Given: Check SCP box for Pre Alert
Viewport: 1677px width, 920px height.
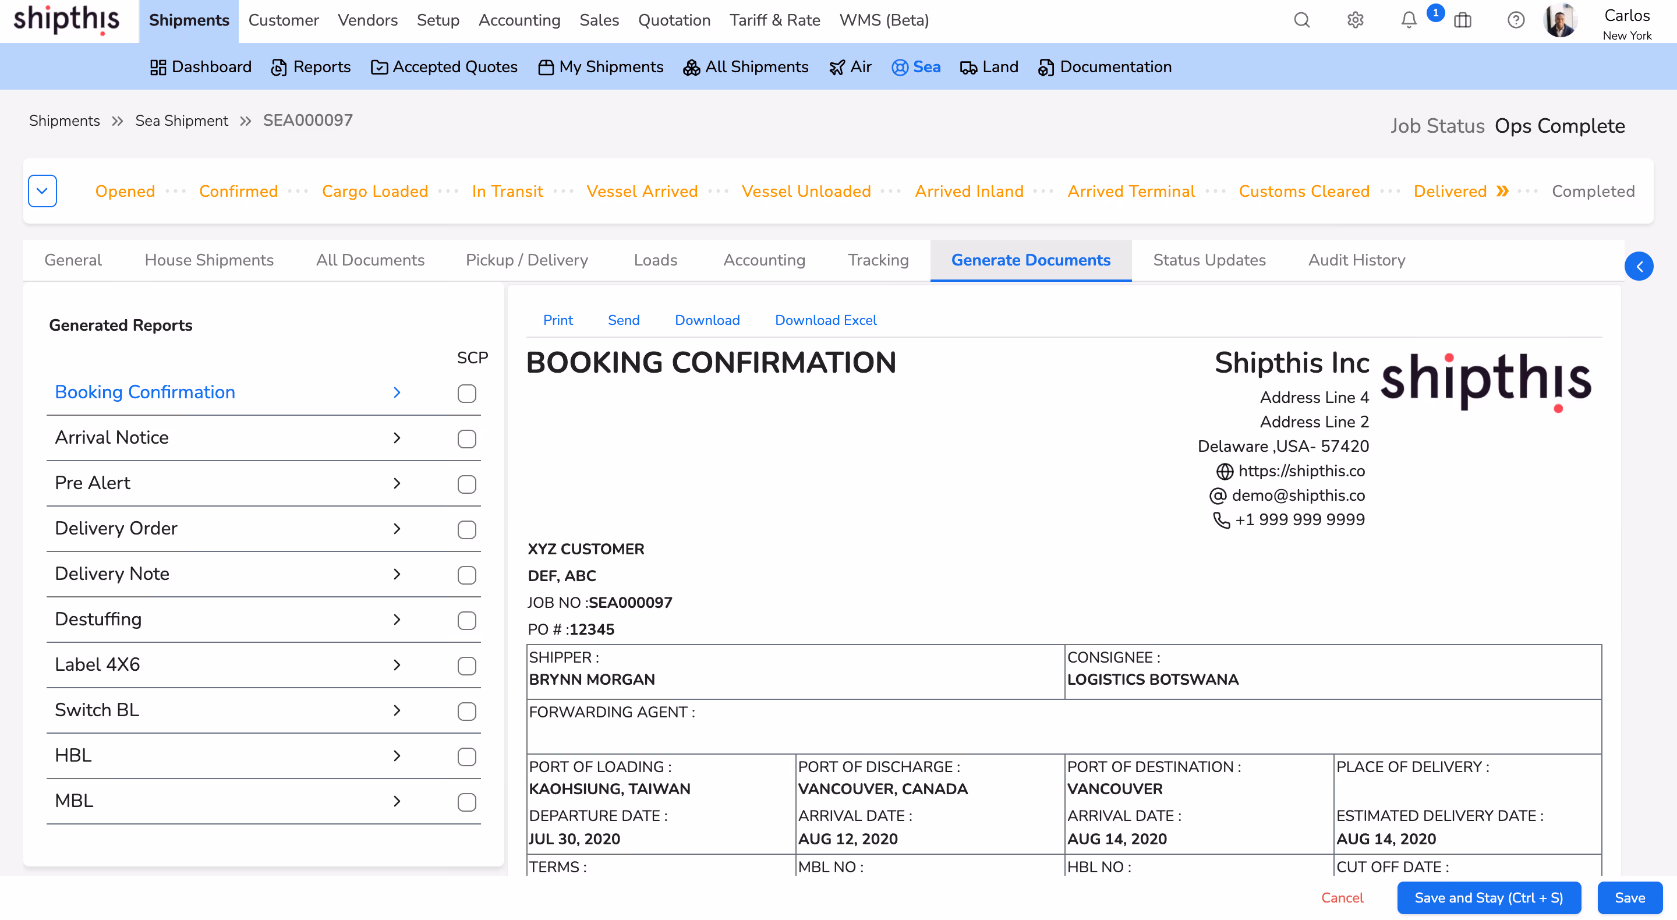Looking at the screenshot, I should point(467,484).
